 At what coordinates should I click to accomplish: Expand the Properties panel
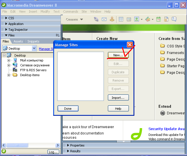68,145
